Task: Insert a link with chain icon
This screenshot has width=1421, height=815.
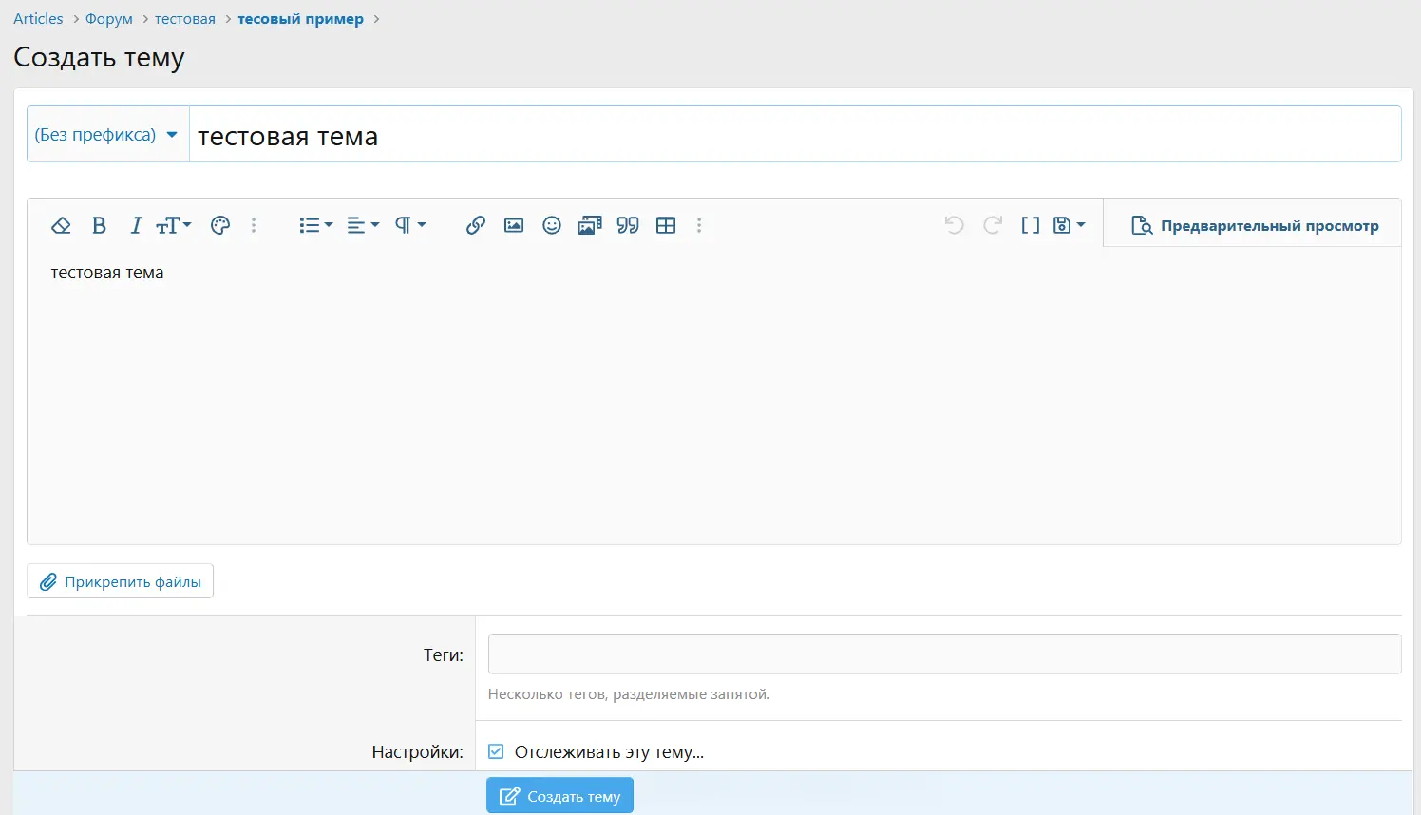Action: (476, 225)
